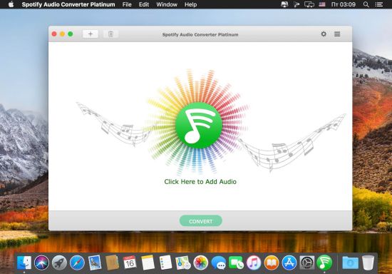The height and width of the screenshot is (274, 392).
Task: Open the Edit menu
Action: click(x=144, y=4)
